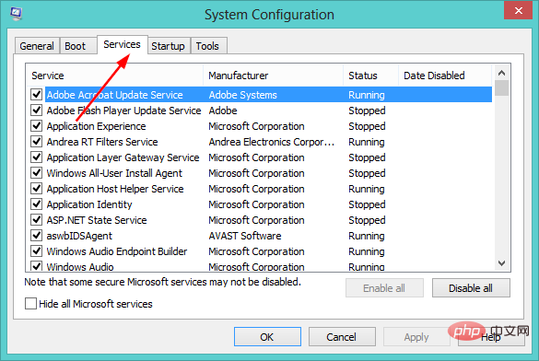
Task: Click the Cancel button
Action: coord(342,337)
